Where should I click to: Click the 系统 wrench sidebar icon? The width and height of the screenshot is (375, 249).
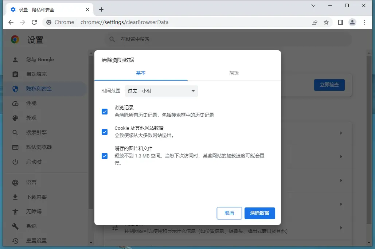click(15, 226)
